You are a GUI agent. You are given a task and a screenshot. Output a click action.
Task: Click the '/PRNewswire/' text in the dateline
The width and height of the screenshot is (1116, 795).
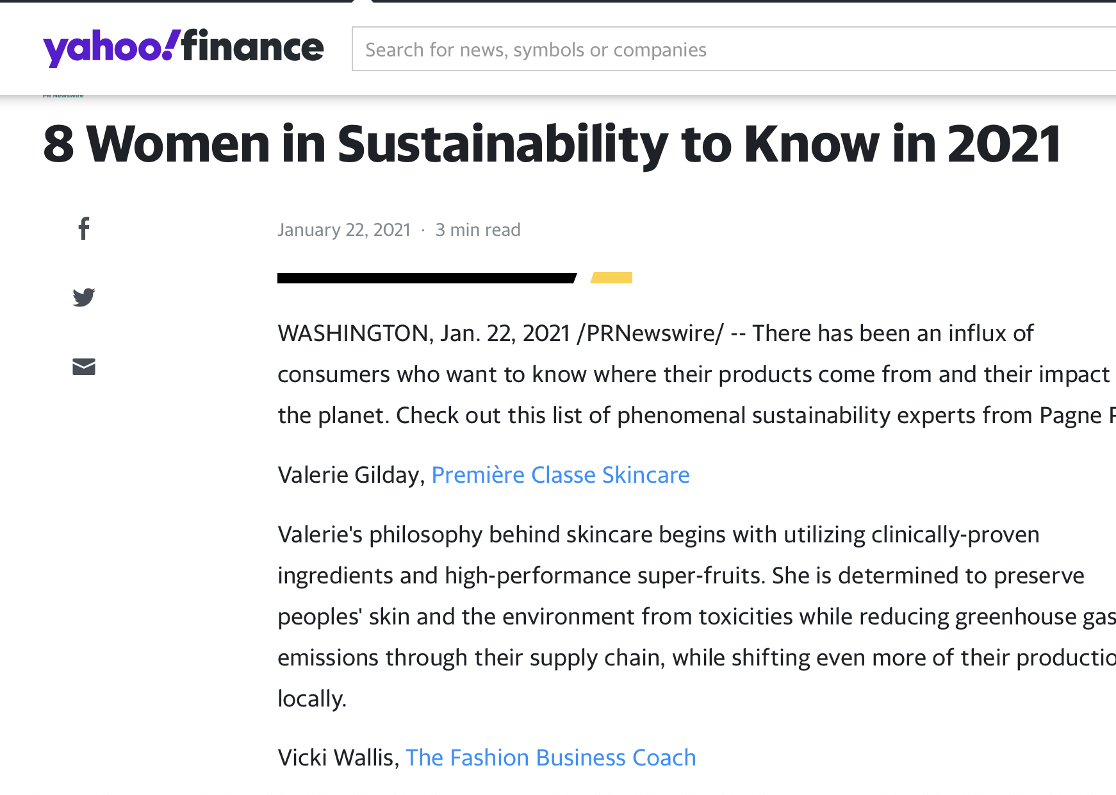pos(650,333)
